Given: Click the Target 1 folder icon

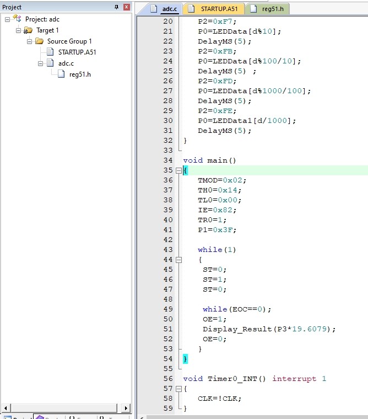Looking at the screenshot, I should click(x=28, y=30).
